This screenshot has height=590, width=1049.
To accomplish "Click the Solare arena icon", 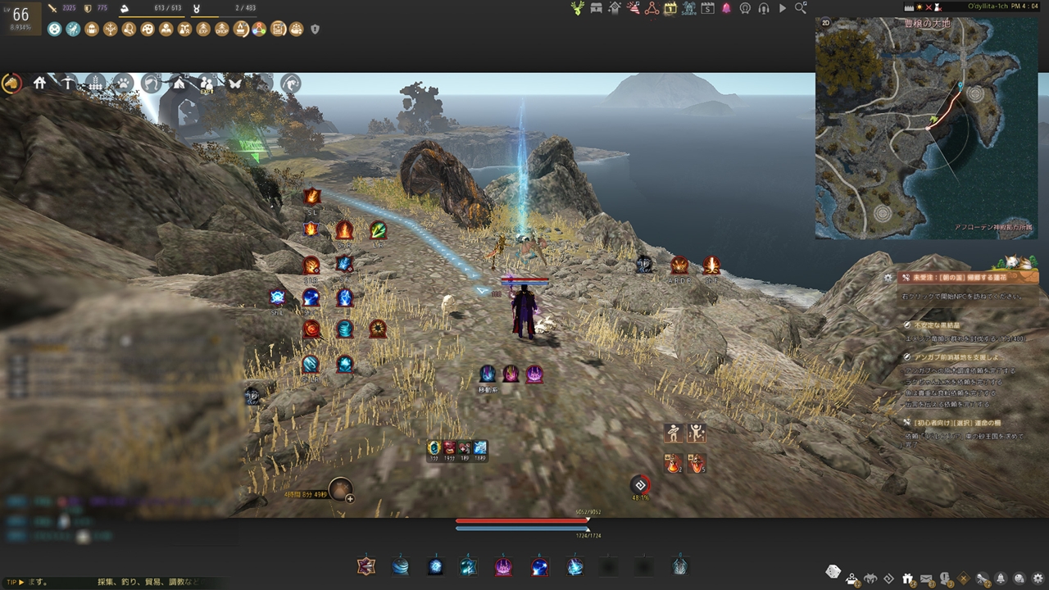I will coord(688,8).
